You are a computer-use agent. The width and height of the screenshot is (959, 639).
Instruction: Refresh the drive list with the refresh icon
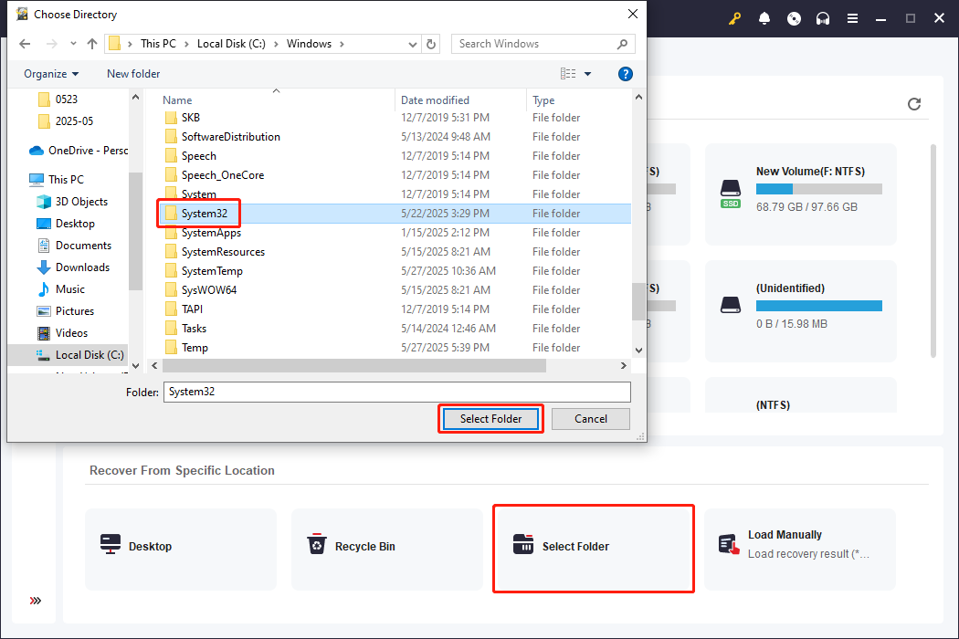pyautogui.click(x=914, y=104)
